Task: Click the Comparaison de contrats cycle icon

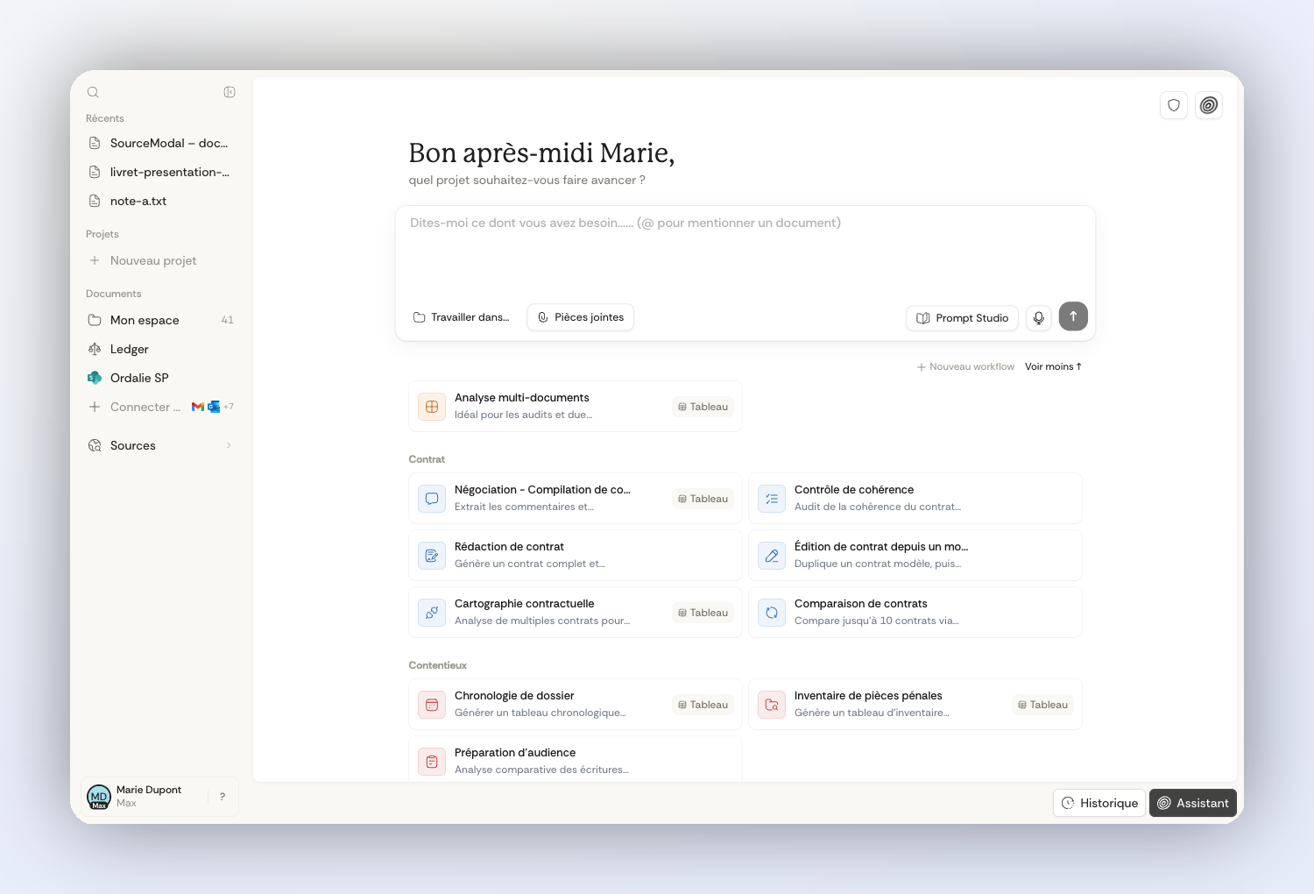Action: pos(772,613)
